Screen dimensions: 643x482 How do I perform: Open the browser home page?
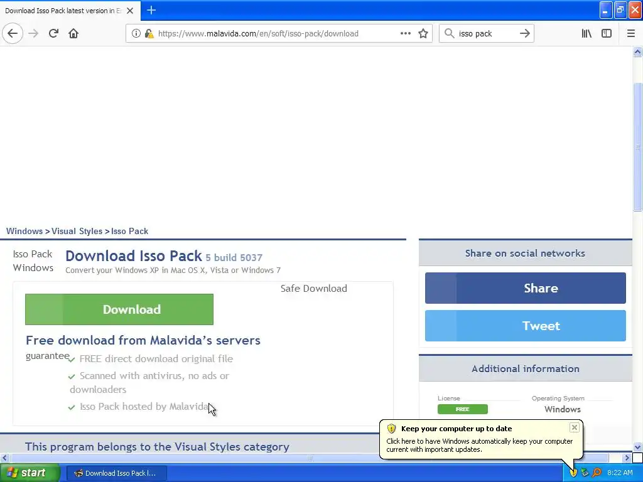73,33
